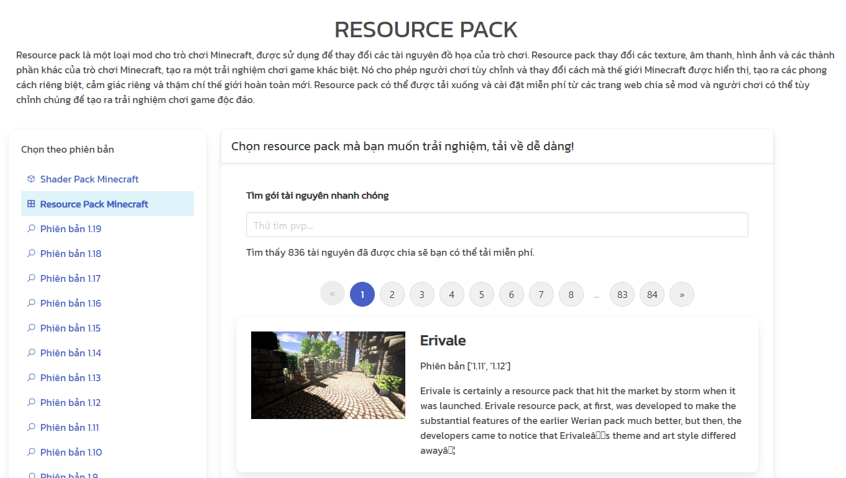The image size is (846, 478).
Task: Click the magnifier icon beside Phiên bản 1.15
Action: pos(30,328)
